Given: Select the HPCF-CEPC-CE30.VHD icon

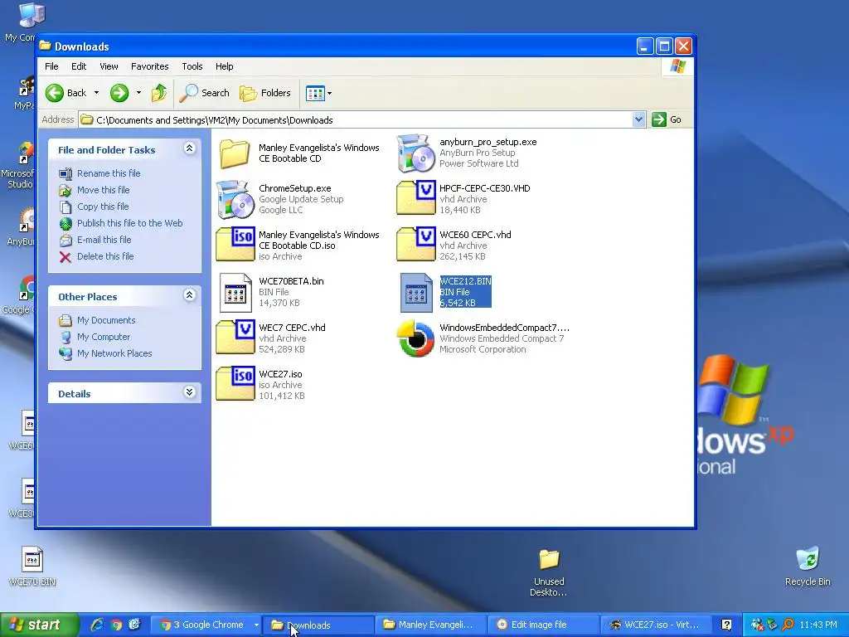Looking at the screenshot, I should 416,197.
